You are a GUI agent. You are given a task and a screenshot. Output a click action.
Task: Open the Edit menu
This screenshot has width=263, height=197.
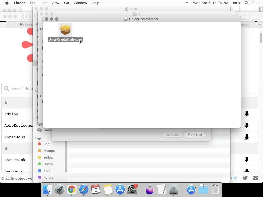[x=43, y=3]
